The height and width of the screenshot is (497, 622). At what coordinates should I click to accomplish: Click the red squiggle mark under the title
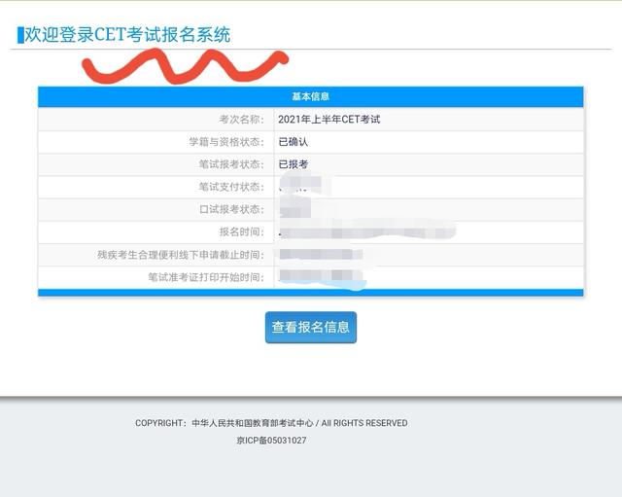coord(185,66)
